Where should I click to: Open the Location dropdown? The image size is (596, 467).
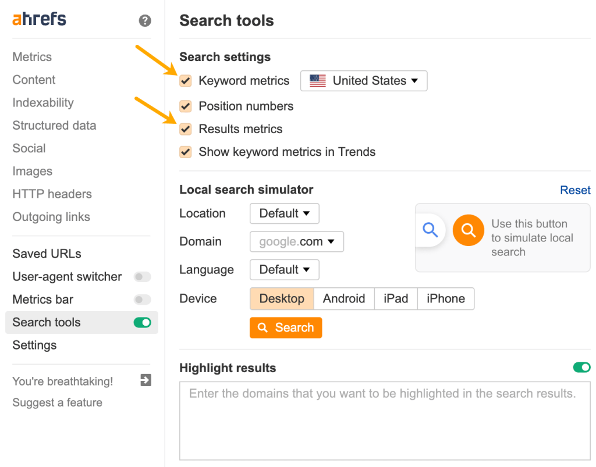click(x=284, y=213)
